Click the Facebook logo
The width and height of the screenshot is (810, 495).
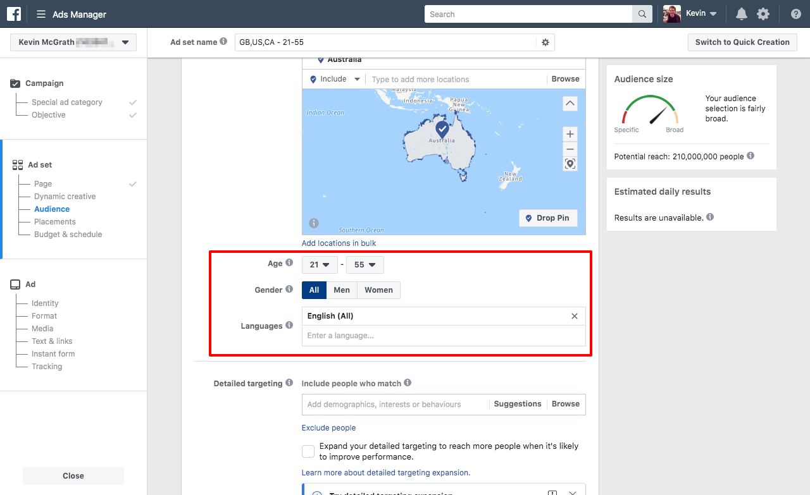tap(13, 13)
